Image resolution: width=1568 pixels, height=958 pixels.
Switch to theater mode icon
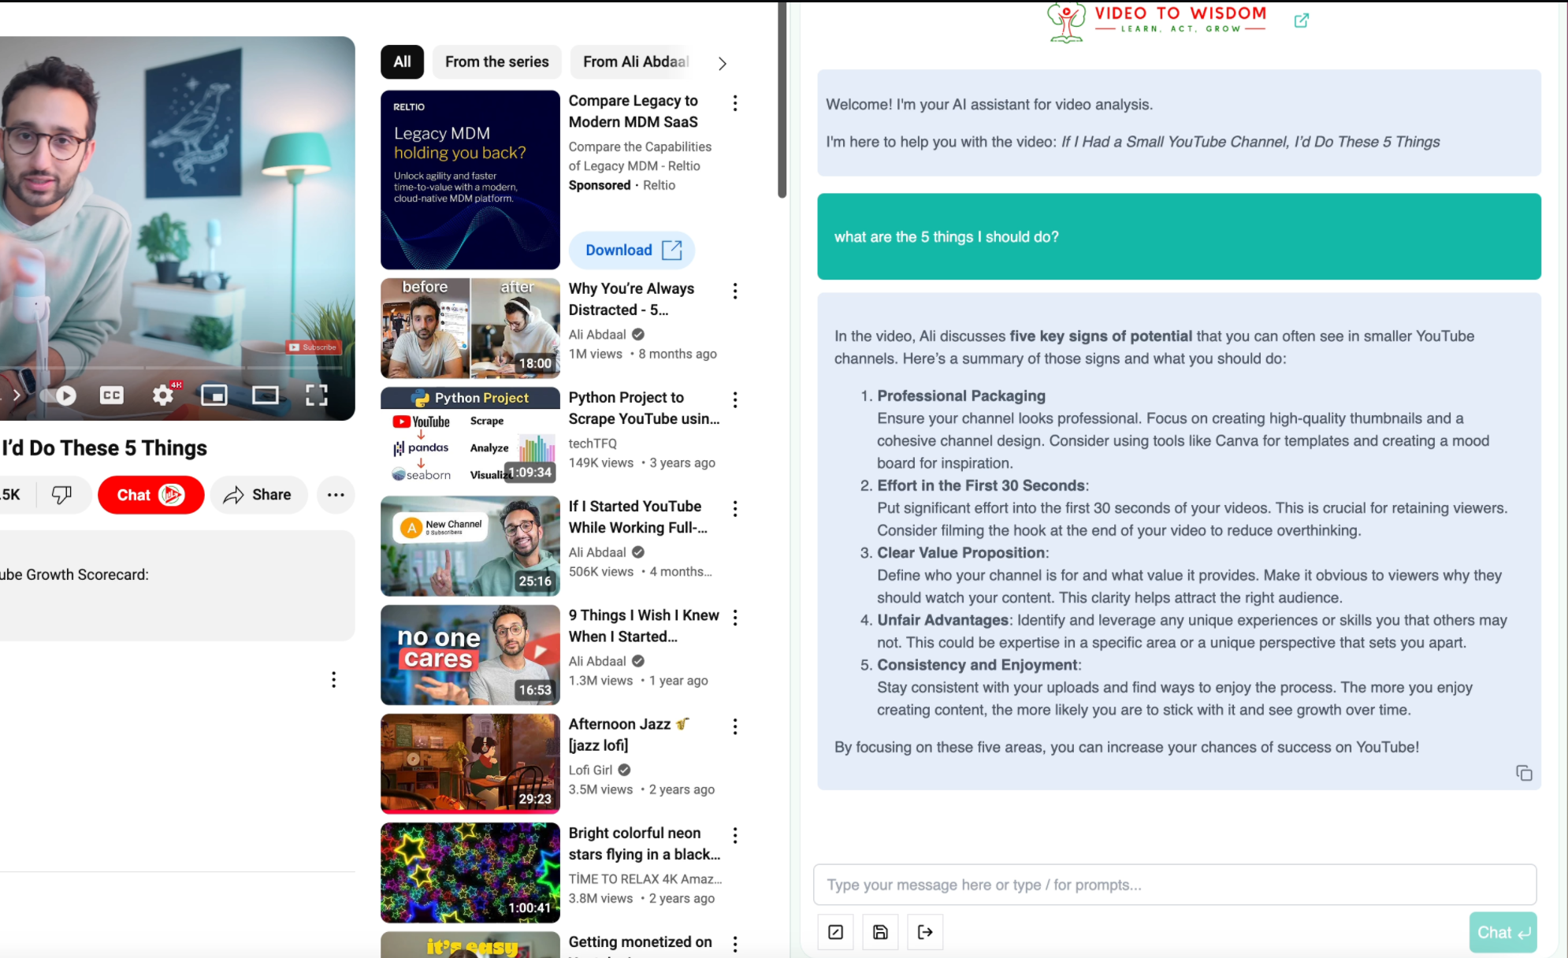(x=265, y=395)
